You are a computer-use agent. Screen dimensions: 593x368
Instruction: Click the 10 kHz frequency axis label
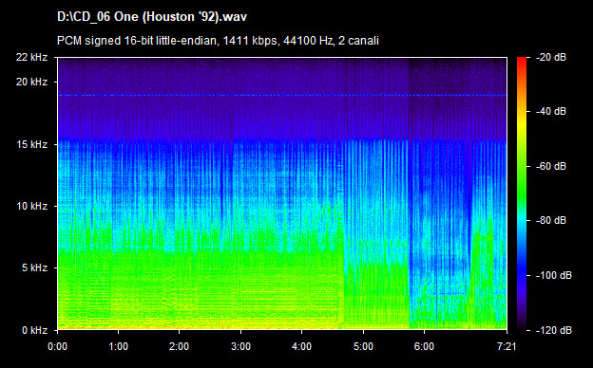point(31,206)
